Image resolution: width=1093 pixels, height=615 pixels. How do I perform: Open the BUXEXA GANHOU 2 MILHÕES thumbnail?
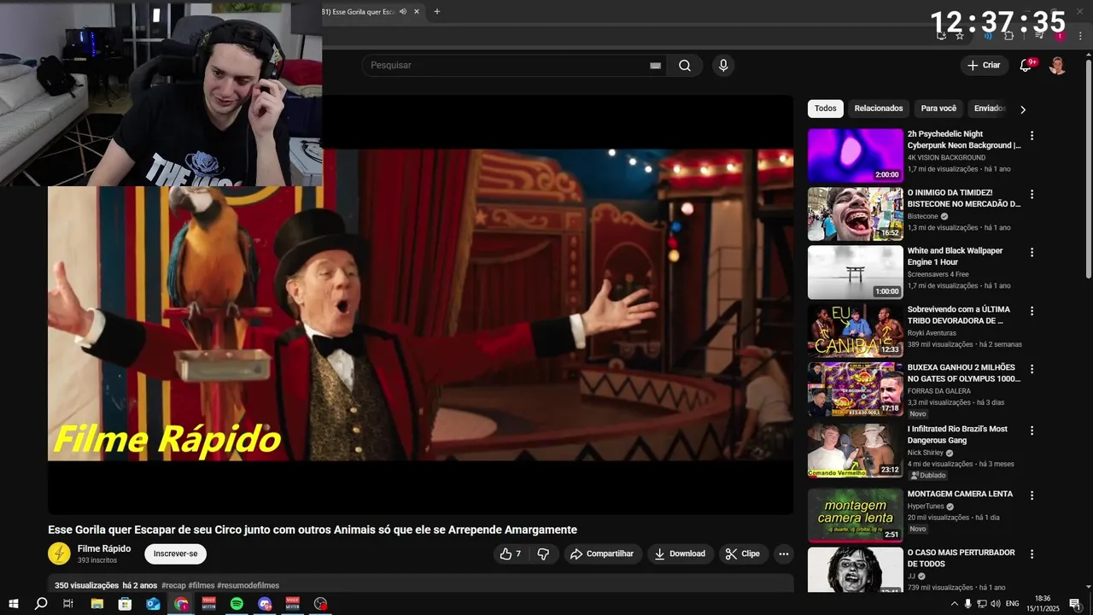pos(855,389)
